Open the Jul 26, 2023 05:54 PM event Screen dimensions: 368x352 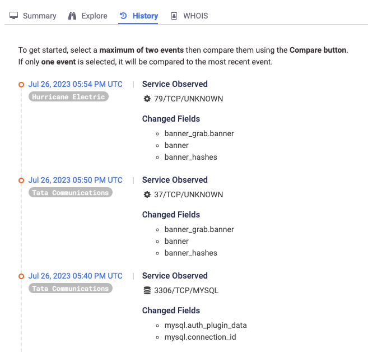[x=75, y=84]
